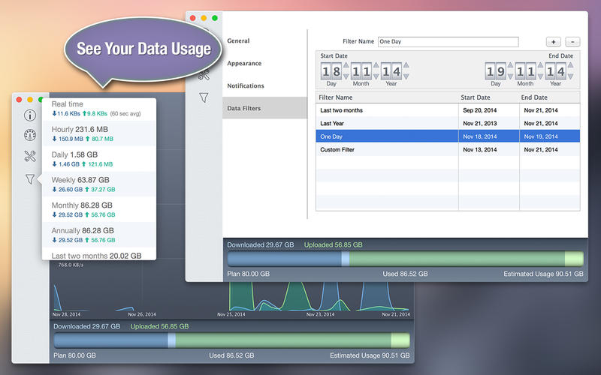Image resolution: width=601 pixels, height=375 pixels.
Task: Open the info icon in left sidebar
Action: [30, 115]
